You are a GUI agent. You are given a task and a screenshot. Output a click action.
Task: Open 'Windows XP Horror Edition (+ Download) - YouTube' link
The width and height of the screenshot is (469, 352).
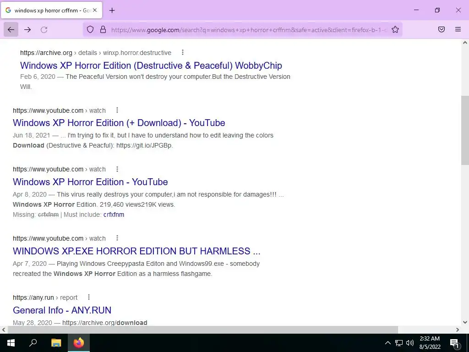[119, 123]
